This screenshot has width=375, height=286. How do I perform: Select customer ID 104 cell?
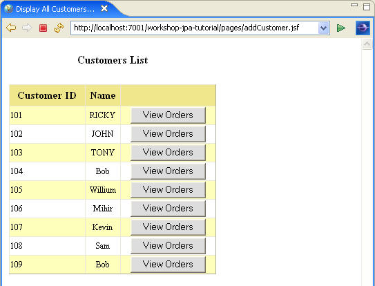[47, 171]
